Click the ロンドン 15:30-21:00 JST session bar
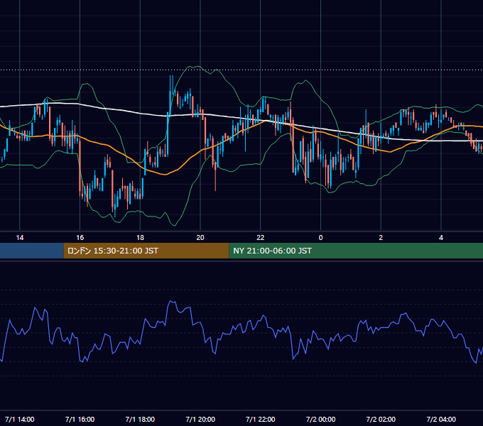483x426 pixels. 146,251
